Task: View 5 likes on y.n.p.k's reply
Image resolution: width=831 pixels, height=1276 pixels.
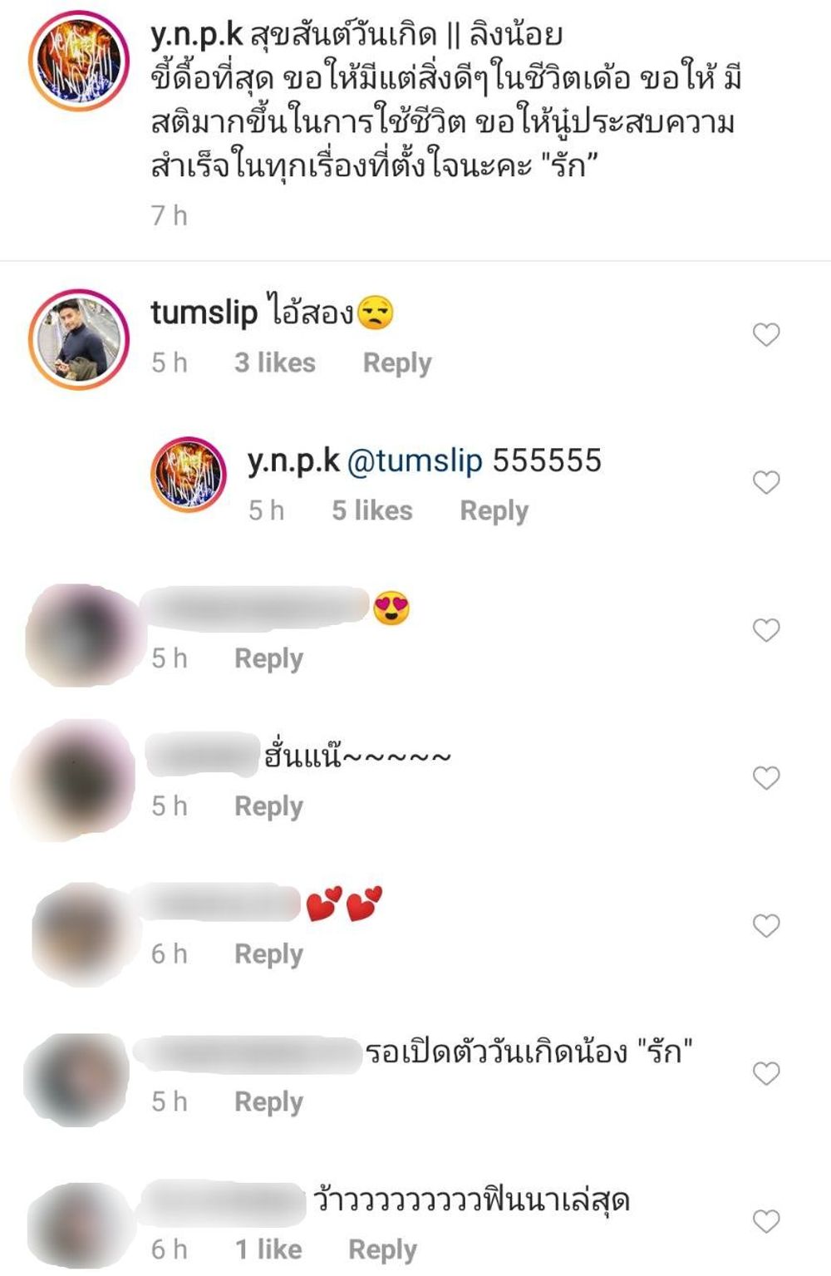Action: coord(372,510)
